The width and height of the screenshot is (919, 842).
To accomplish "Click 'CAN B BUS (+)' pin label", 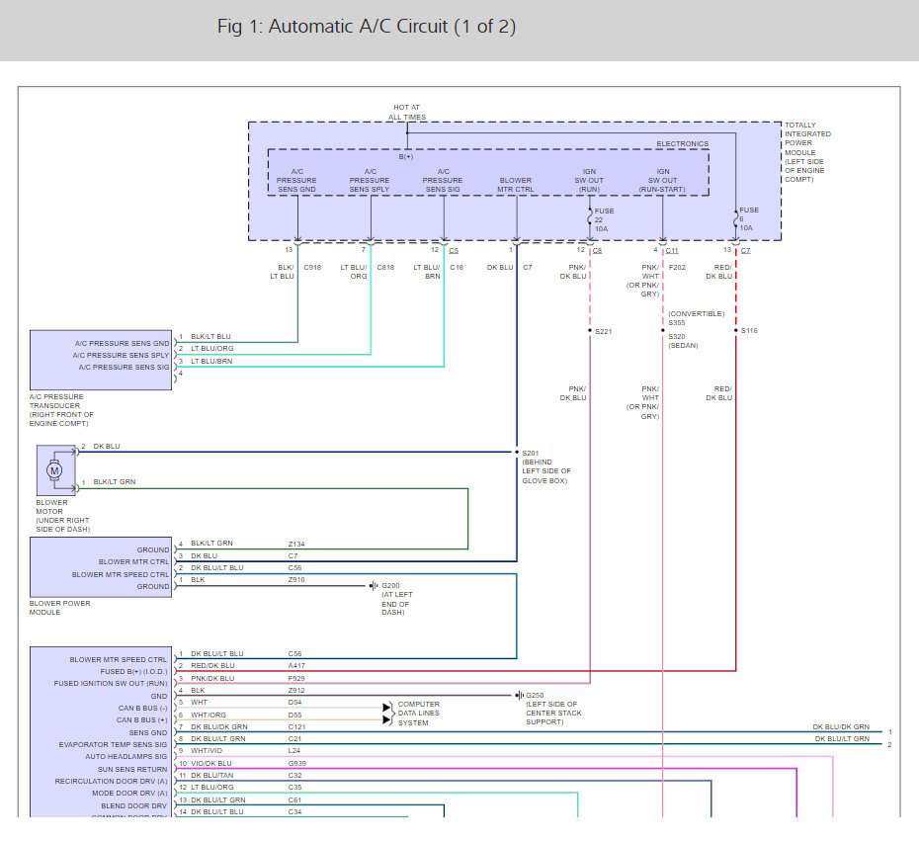I will (x=141, y=720).
